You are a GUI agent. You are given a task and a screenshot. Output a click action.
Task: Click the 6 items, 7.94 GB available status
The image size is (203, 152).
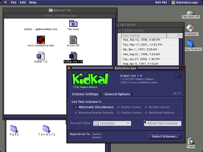60,16
